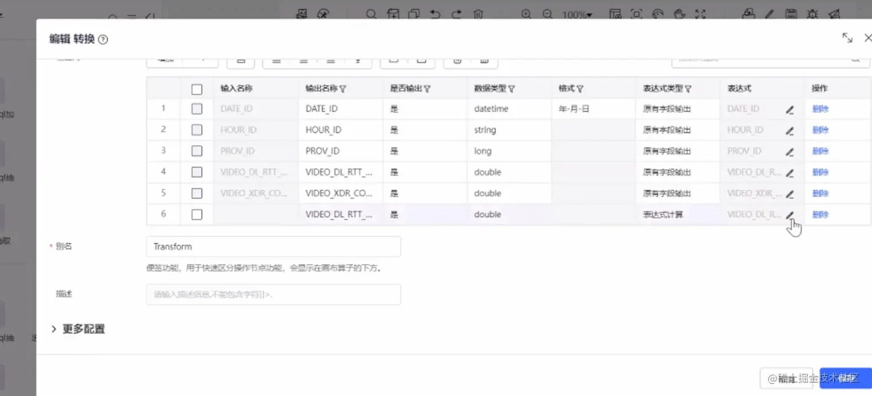The height and width of the screenshot is (396, 872).
Task: Click the search magnifier in the background toolbar
Action: (371, 14)
